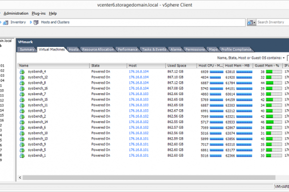The image size is (289, 192).
Task: Open host link 176.16.8.102 for sysbench_2
Action: pos(139,116)
